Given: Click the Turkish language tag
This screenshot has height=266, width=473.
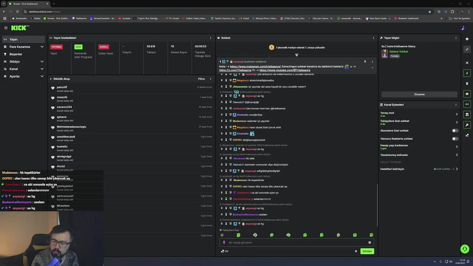Looking at the screenshot, I should click(395, 56).
